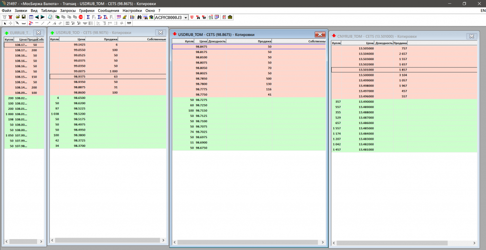Click the plain blue sigma toolbar icon
The width and height of the screenshot is (486, 250).
point(88,17)
